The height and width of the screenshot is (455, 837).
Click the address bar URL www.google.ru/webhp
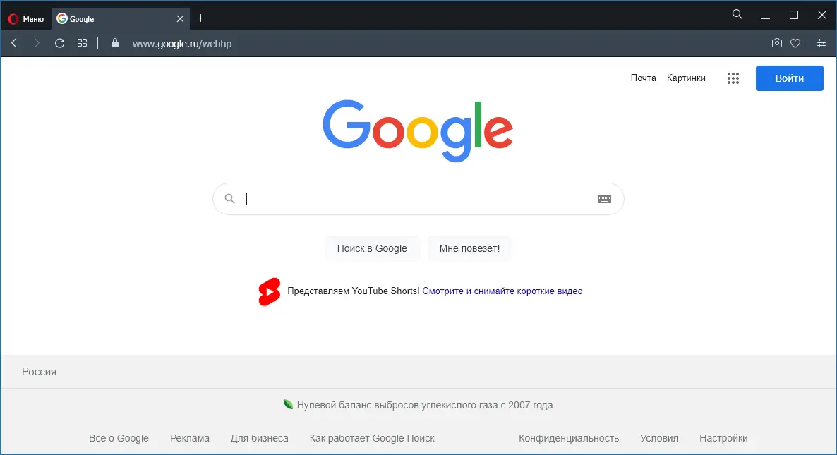pos(182,44)
